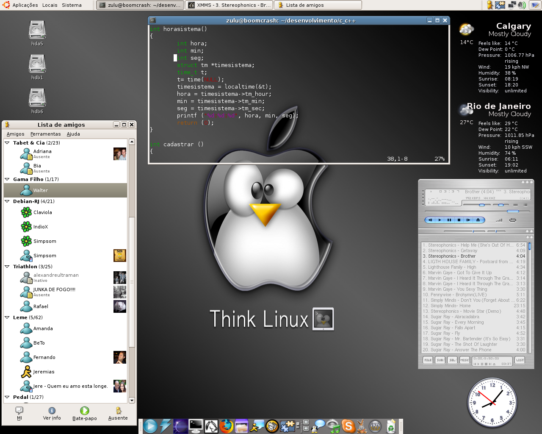Adjust XMMS volume slider knob
542x434 pixels.
coord(482,205)
